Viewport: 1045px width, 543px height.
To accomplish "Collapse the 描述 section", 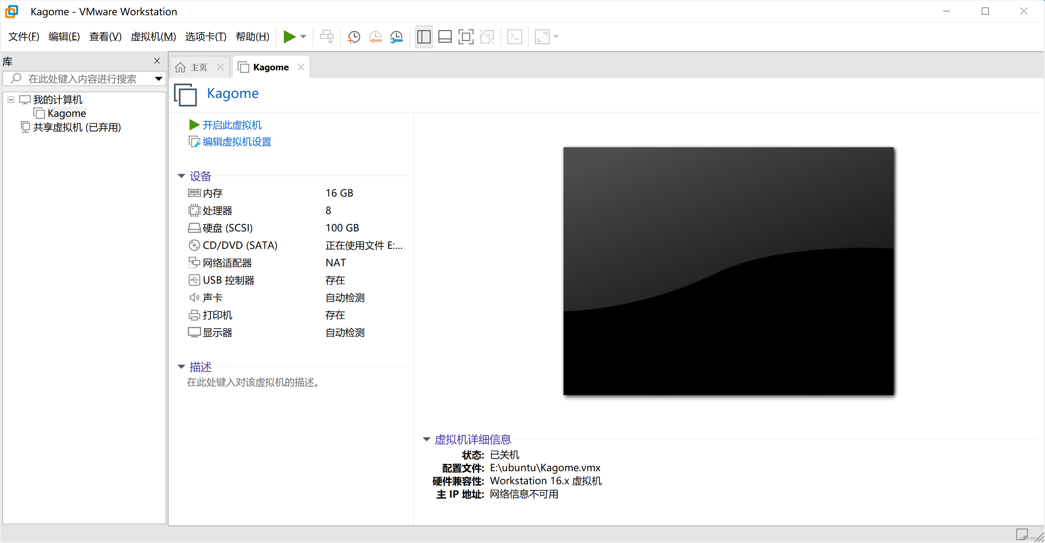I will click(181, 367).
